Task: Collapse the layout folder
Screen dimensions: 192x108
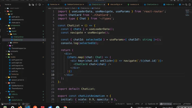Action: (x=14, y=31)
